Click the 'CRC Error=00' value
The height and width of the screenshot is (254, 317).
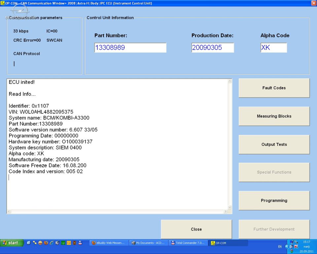point(27,40)
